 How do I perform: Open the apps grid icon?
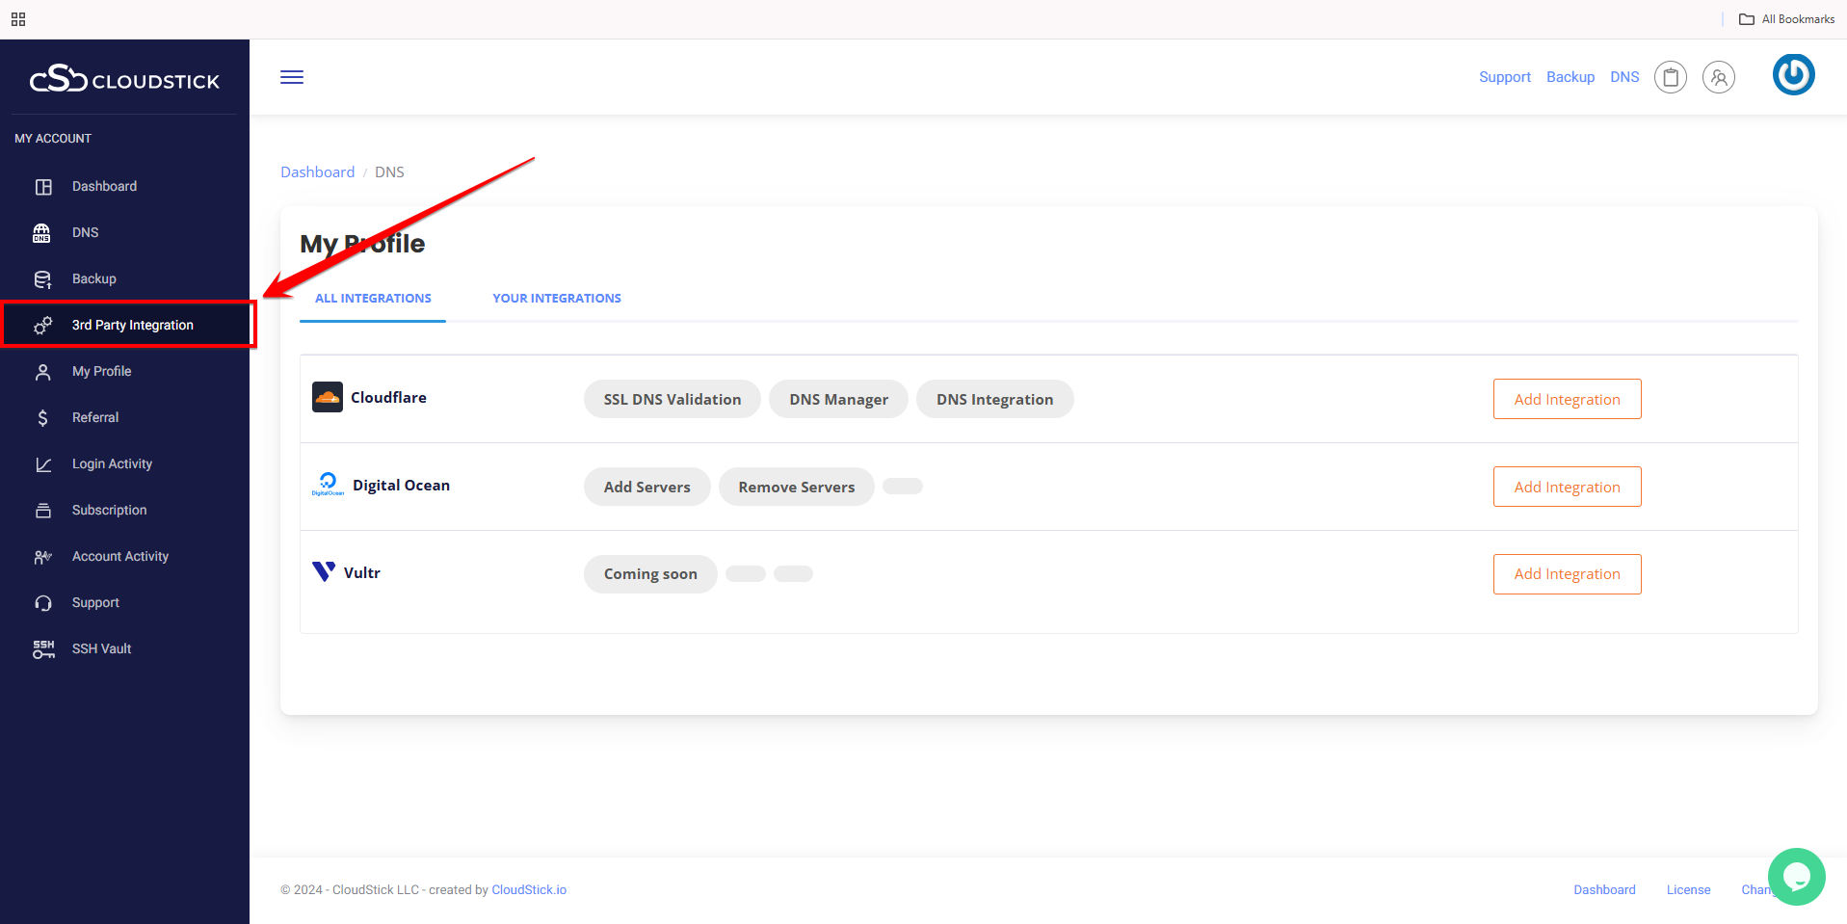[x=18, y=19]
